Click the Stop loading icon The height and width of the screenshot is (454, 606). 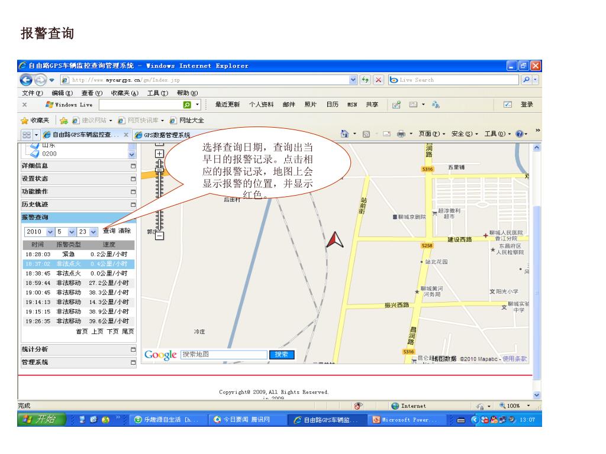click(379, 80)
